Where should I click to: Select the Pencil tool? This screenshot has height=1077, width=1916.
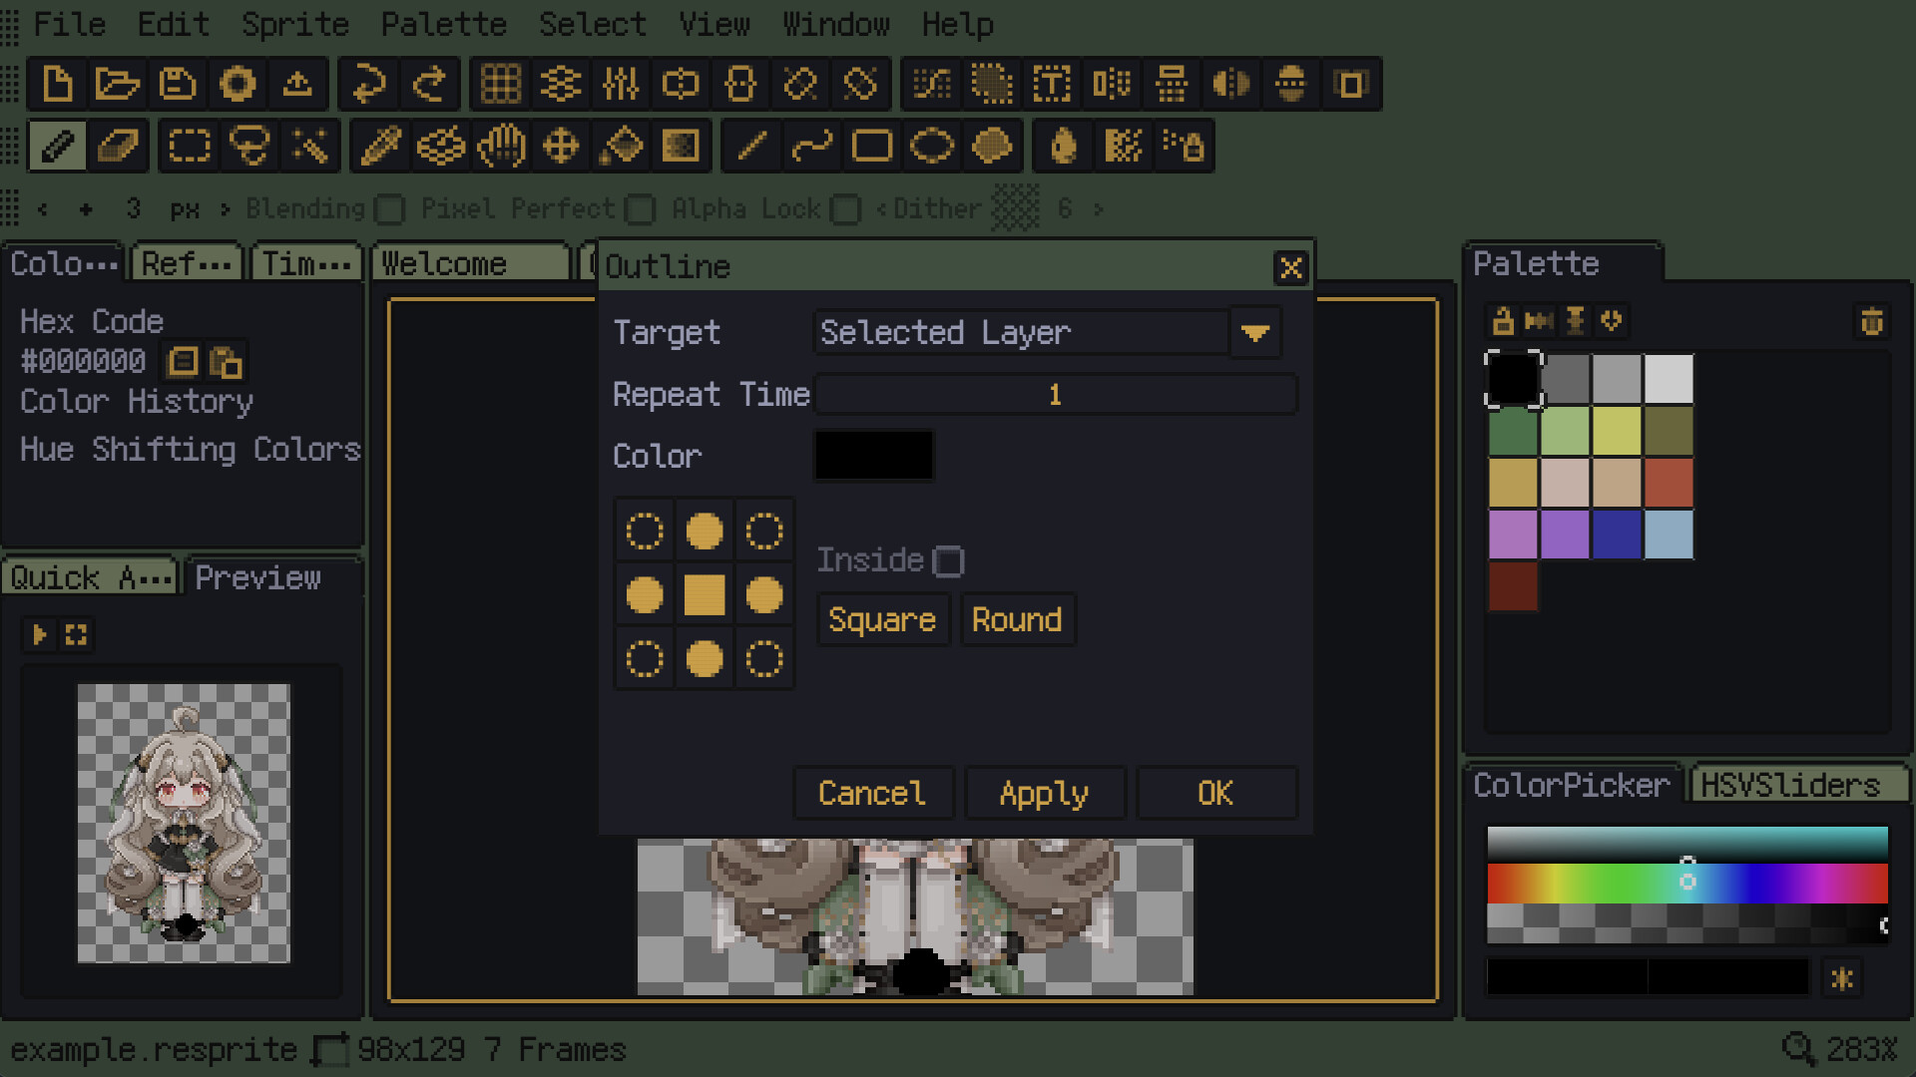58,147
